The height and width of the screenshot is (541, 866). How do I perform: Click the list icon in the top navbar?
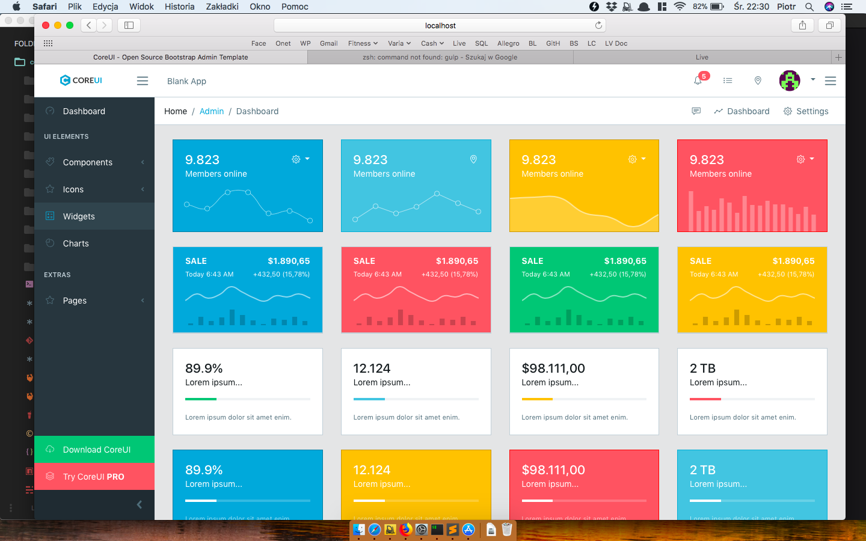pyautogui.click(x=728, y=81)
